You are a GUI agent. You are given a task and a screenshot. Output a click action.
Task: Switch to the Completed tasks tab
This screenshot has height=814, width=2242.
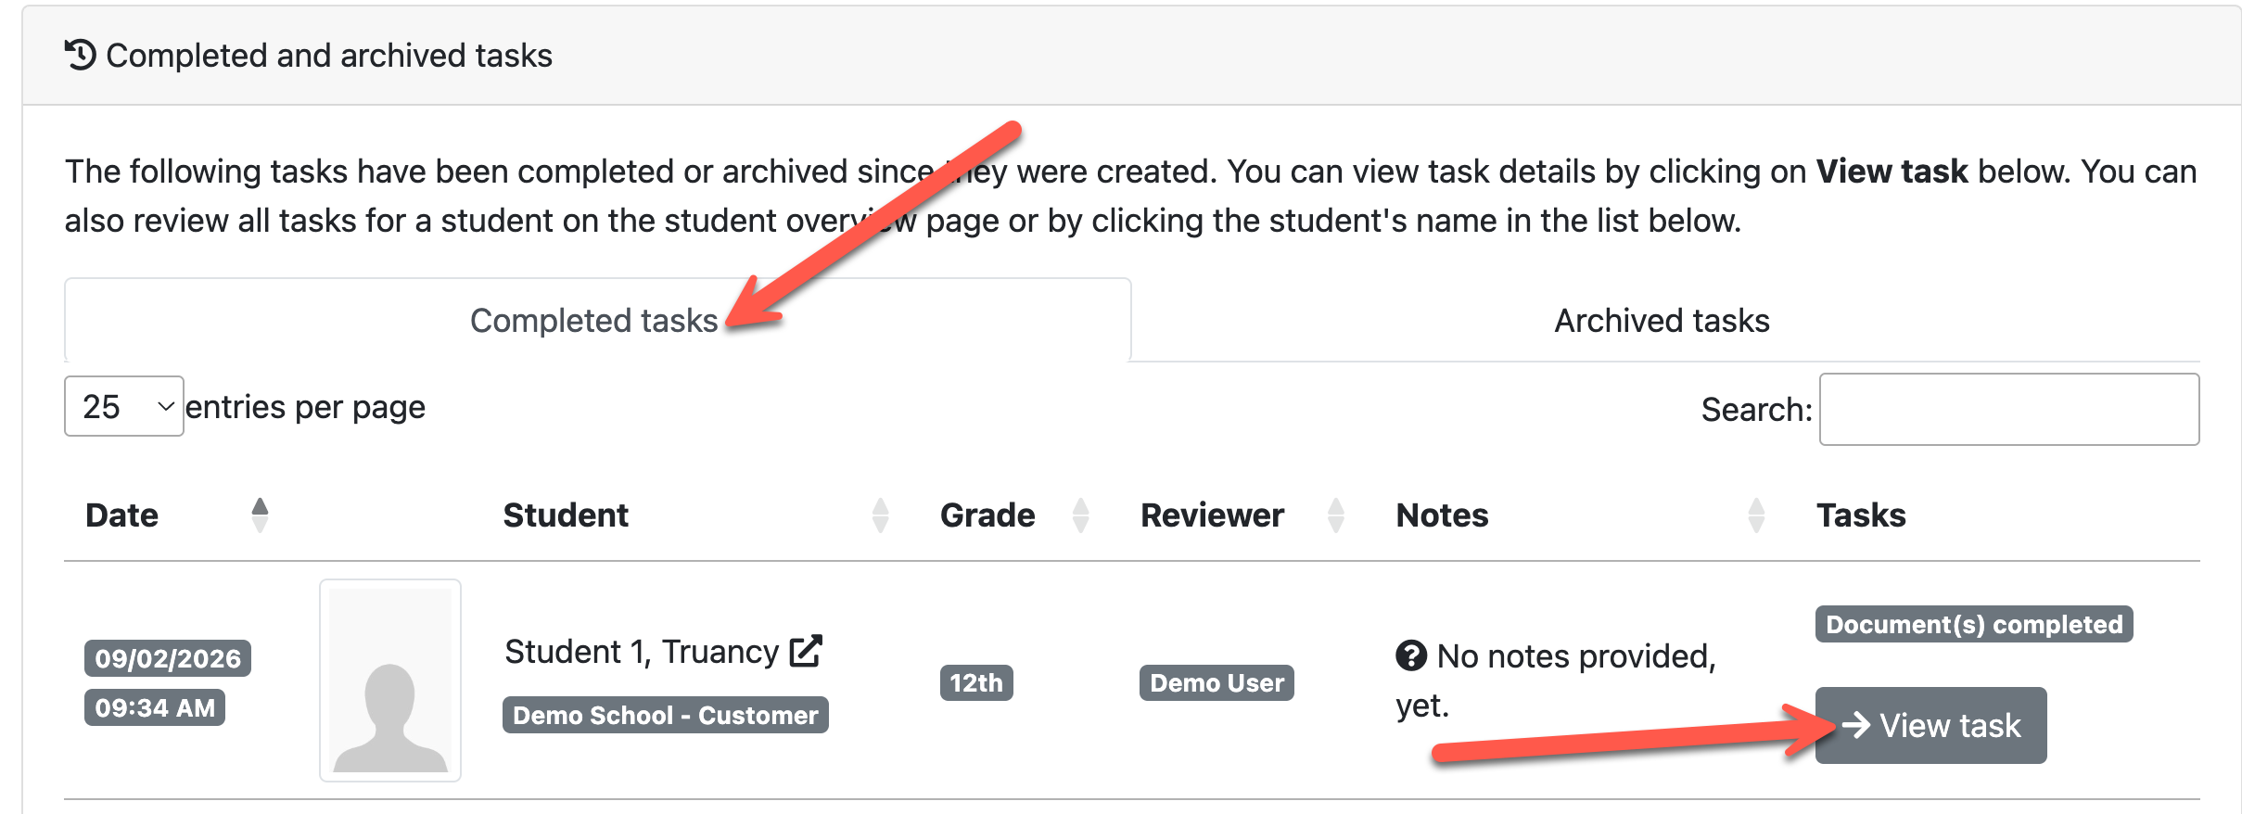[597, 320]
